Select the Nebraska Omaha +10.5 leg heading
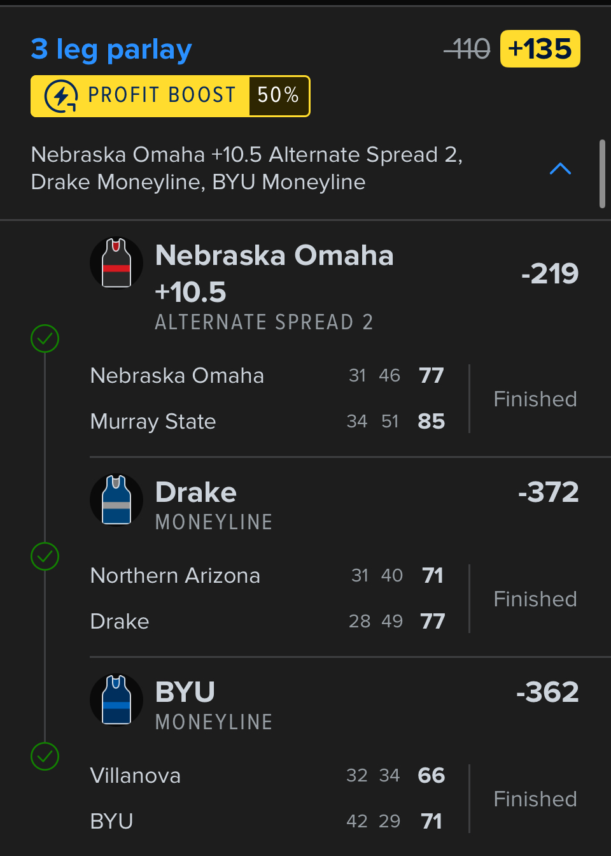Image resolution: width=611 pixels, height=856 pixels. (x=274, y=273)
